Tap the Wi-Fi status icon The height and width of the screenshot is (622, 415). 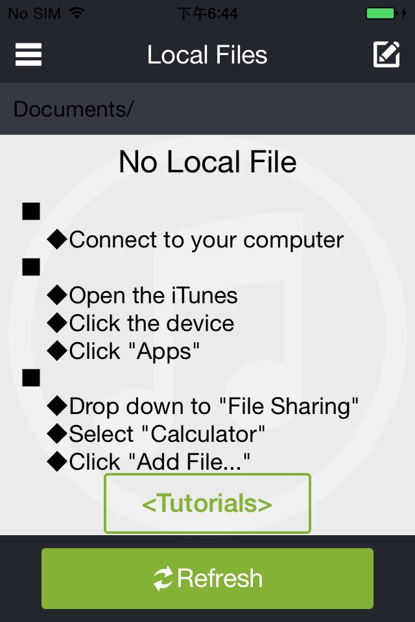77,13
